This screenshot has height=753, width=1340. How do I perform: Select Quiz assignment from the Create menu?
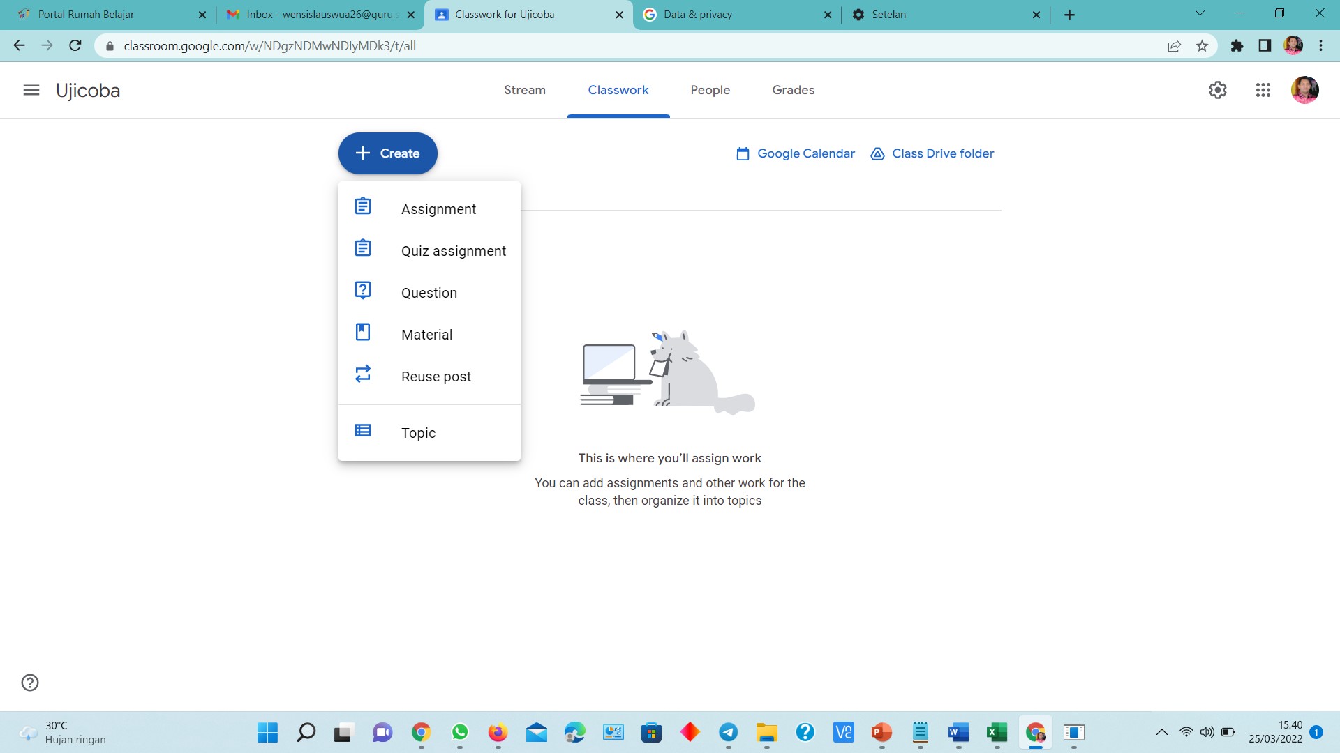point(453,251)
